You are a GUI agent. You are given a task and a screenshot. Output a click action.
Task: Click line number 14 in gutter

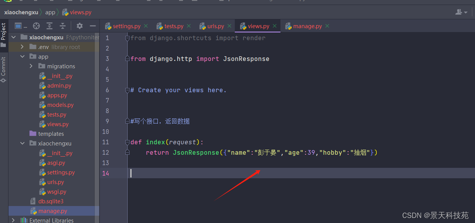[x=106, y=173]
